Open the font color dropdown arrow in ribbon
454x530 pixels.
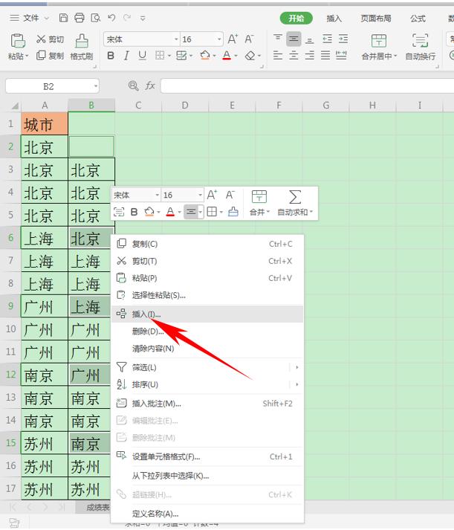pyautogui.click(x=236, y=56)
